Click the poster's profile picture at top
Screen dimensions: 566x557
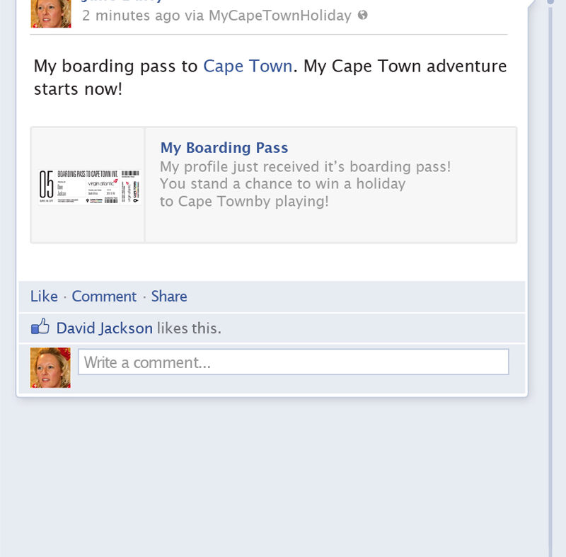tap(51, 13)
